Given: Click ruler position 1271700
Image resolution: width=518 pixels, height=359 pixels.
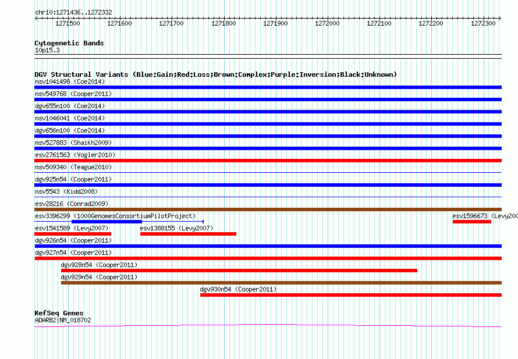Looking at the screenshot, I should 172,23.
